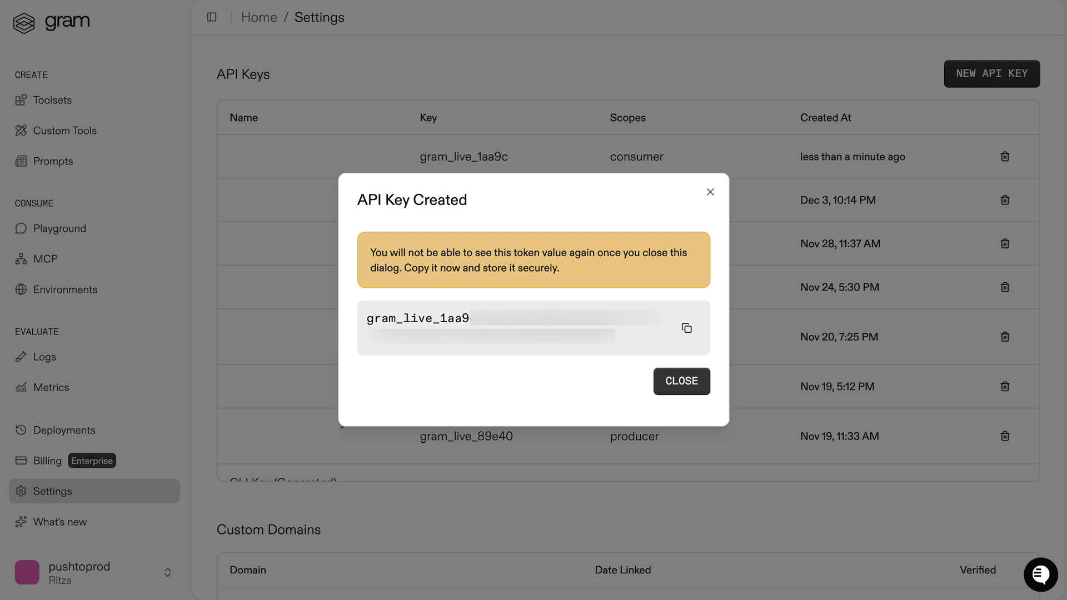The width and height of the screenshot is (1067, 600).
Task: Open the Prompts section
Action: pos(53,161)
